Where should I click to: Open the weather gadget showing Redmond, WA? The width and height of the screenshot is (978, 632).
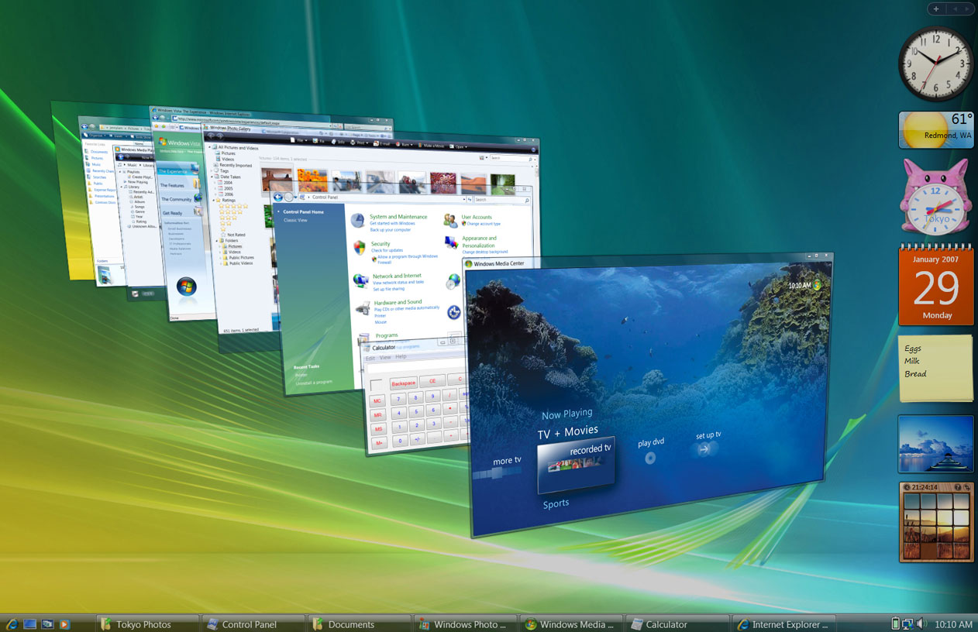pyautogui.click(x=935, y=130)
